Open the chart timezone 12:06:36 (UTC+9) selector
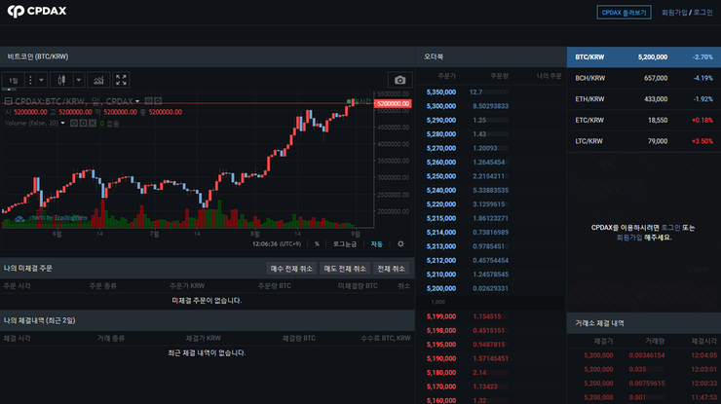Screen dimensions: 721x404 pyautogui.click(x=277, y=244)
